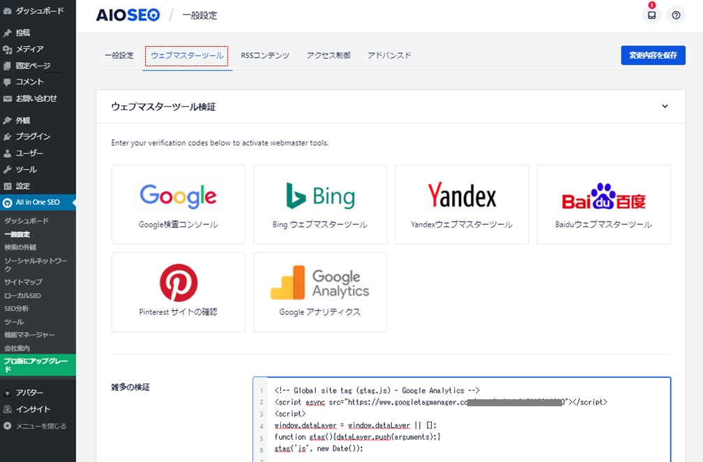
Task: Click the ユーザー person icon
Action: (x=7, y=153)
